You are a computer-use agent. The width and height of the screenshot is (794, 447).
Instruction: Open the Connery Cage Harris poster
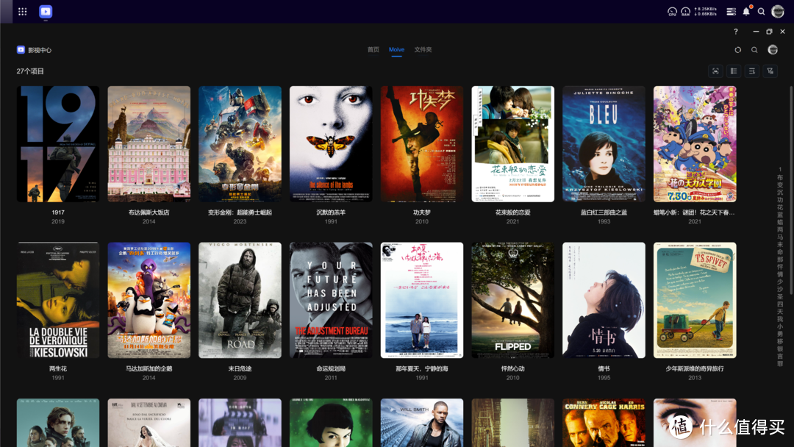click(x=604, y=423)
